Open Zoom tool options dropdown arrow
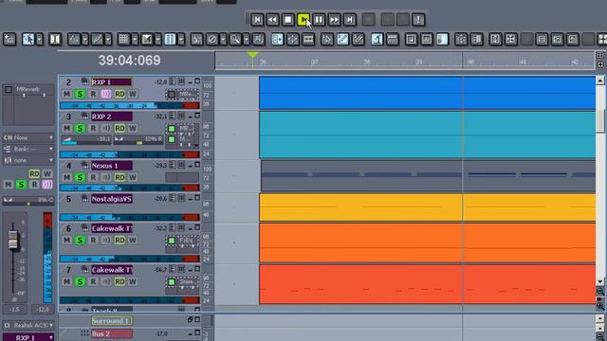This screenshot has height=341, width=607. pyautogui.click(x=247, y=39)
